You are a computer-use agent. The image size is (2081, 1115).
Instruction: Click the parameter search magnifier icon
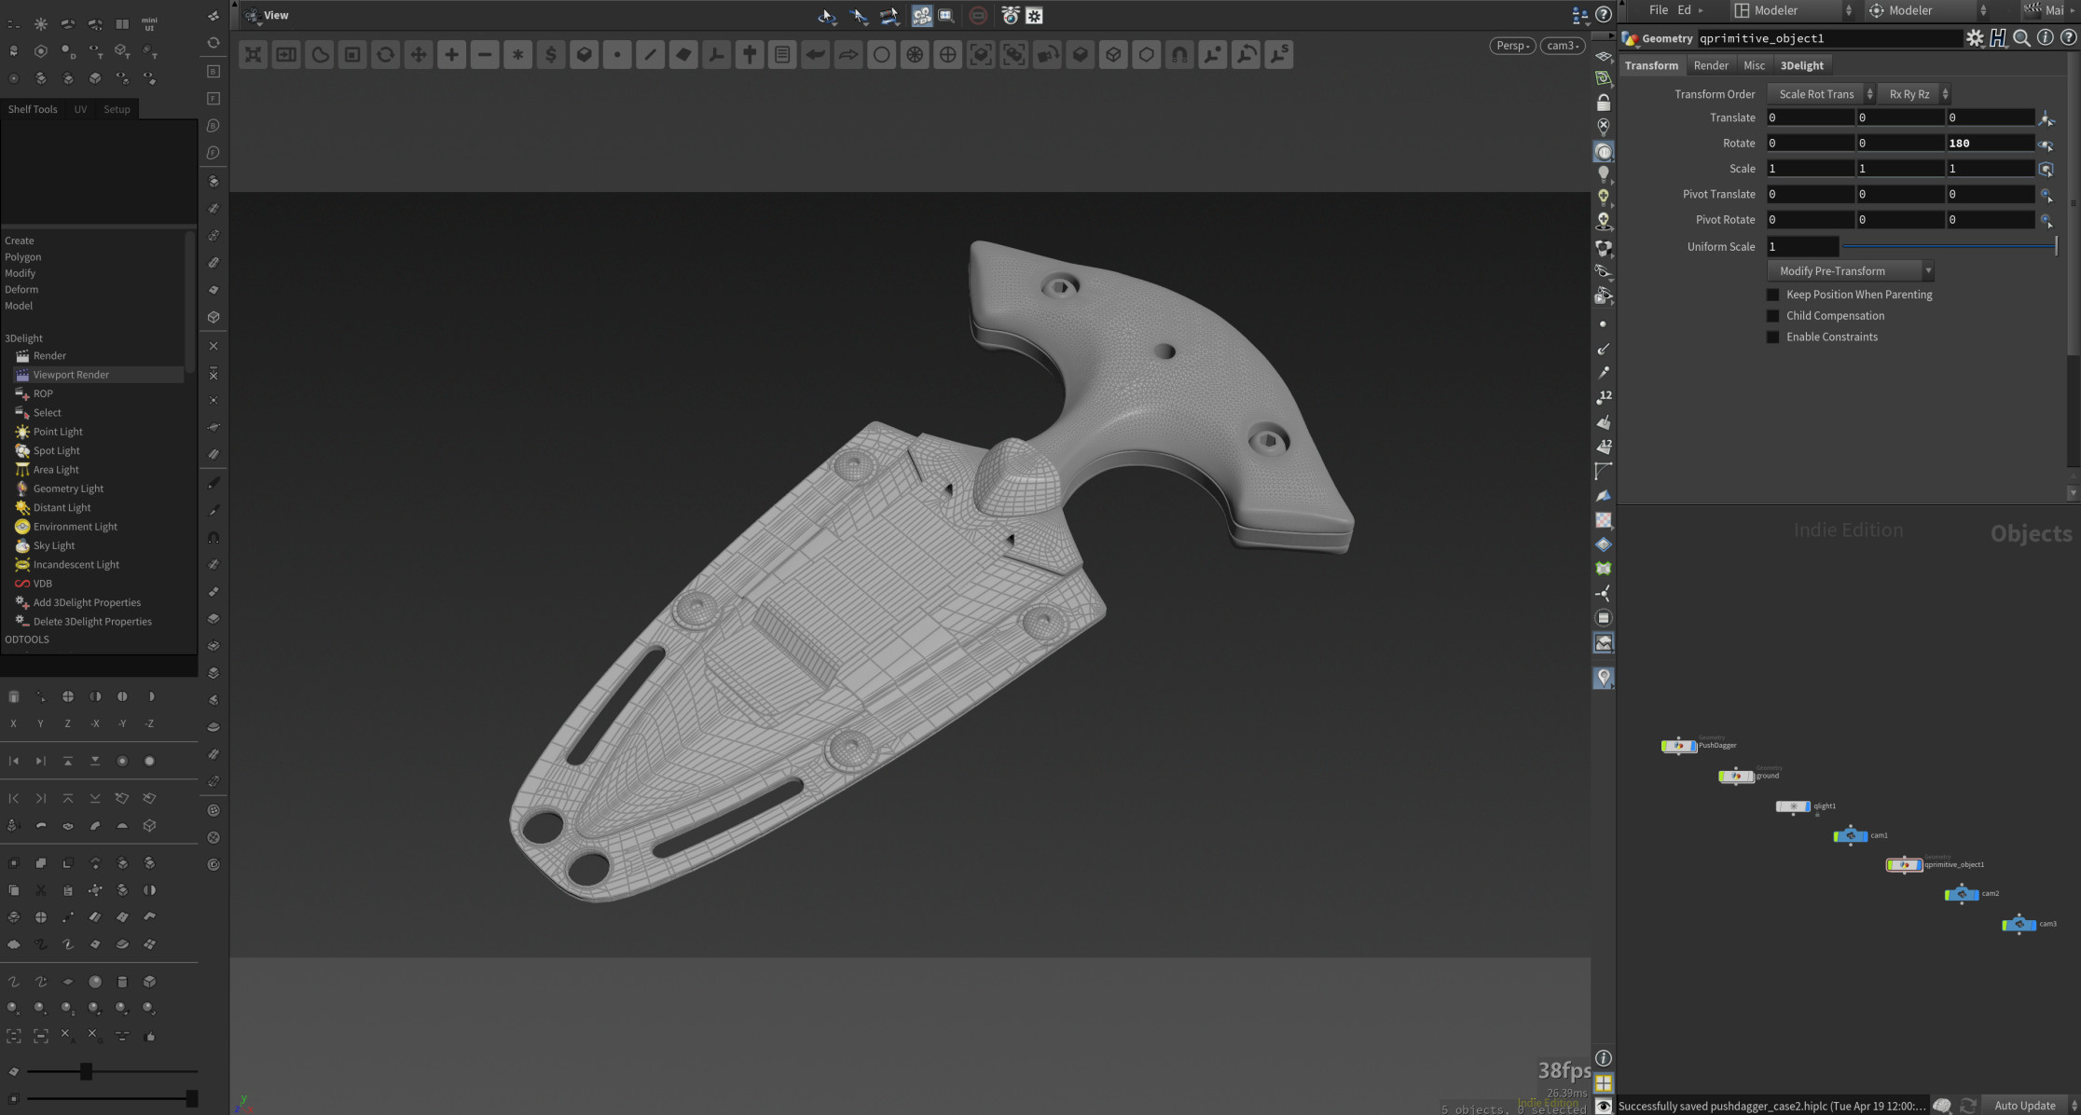(2021, 38)
